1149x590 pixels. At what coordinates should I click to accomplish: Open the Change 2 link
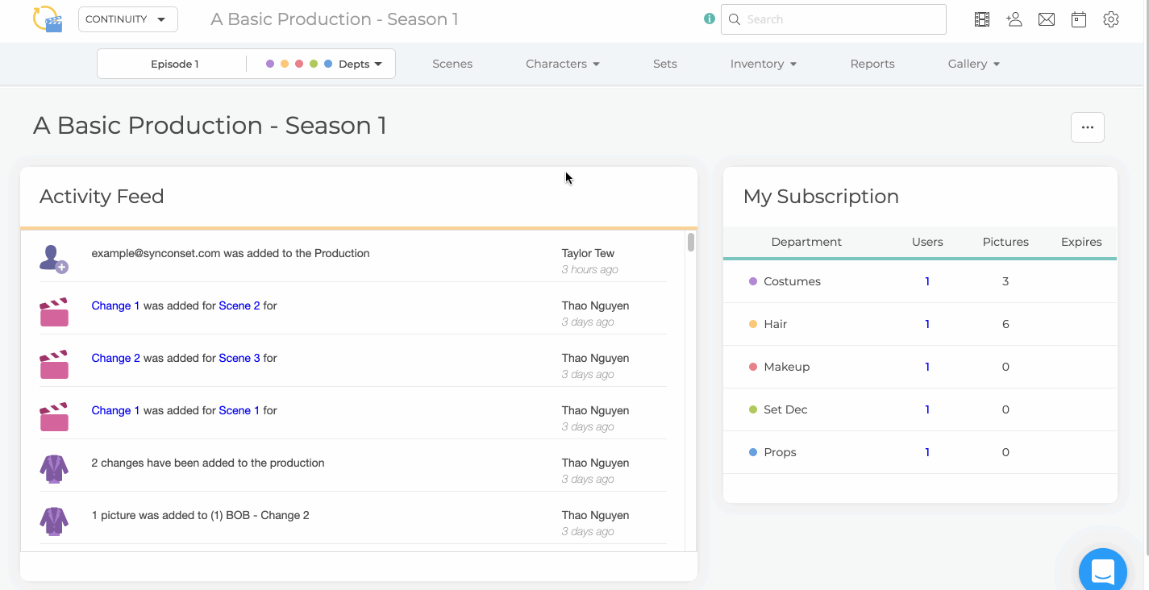click(x=116, y=358)
